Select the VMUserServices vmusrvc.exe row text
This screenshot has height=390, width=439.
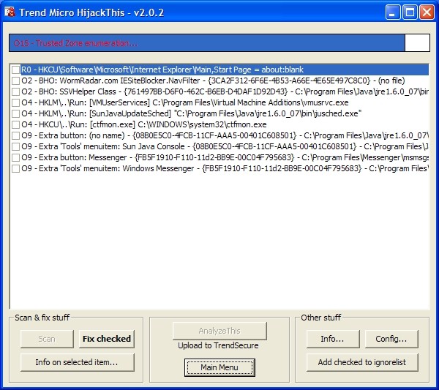click(185, 102)
